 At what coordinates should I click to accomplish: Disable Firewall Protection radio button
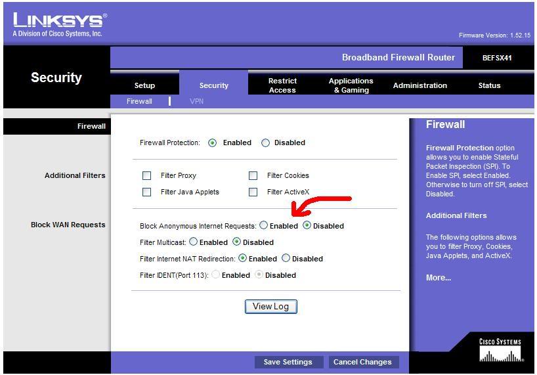266,143
